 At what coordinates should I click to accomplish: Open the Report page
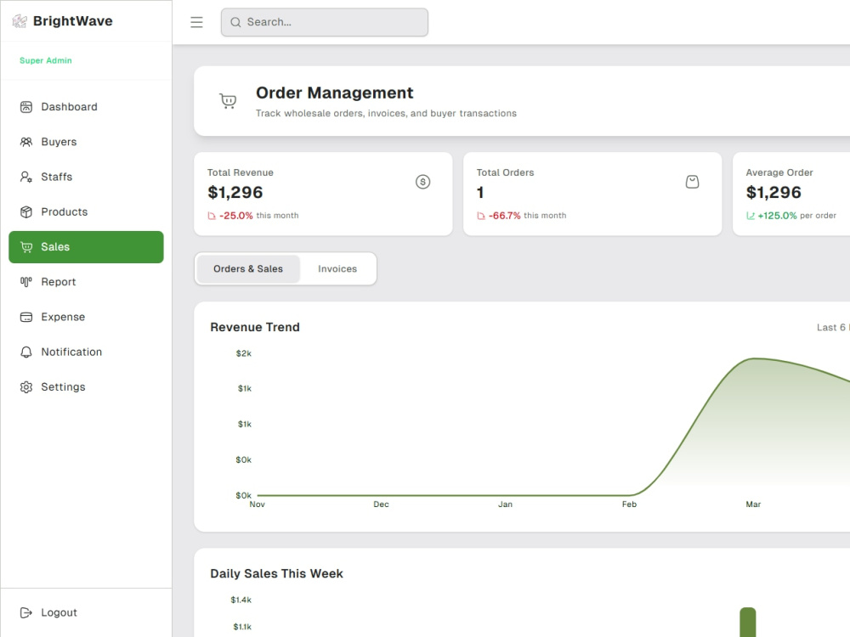click(x=86, y=282)
